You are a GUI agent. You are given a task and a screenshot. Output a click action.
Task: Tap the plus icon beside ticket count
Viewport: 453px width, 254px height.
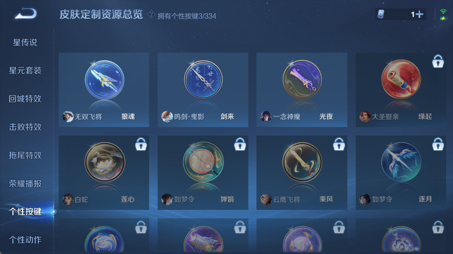(420, 14)
